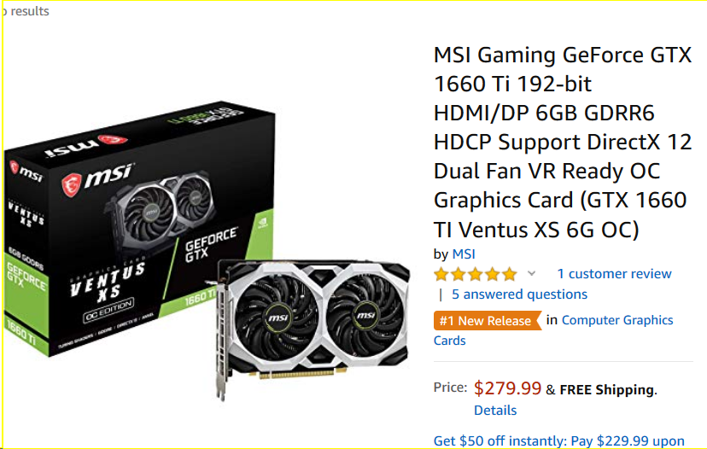
Task: Click the #1 New Release badge
Action: (x=487, y=320)
